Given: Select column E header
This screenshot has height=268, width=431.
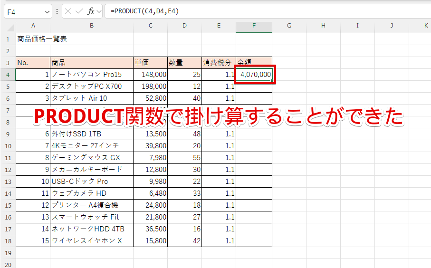Looking at the screenshot, I should (219, 26).
